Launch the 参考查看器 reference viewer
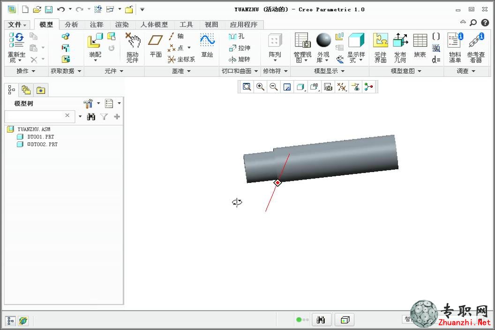495x330 pixels. coord(476,48)
